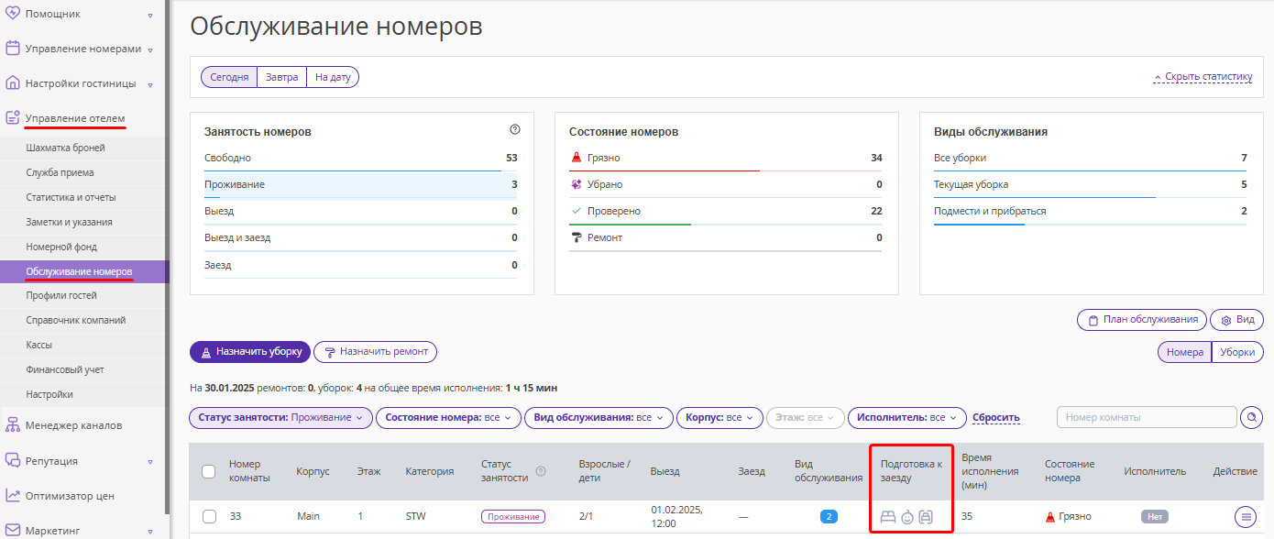The image size is (1274, 539).
Task: Open Шахматка броней in sidebar menu
Action: 66,148
